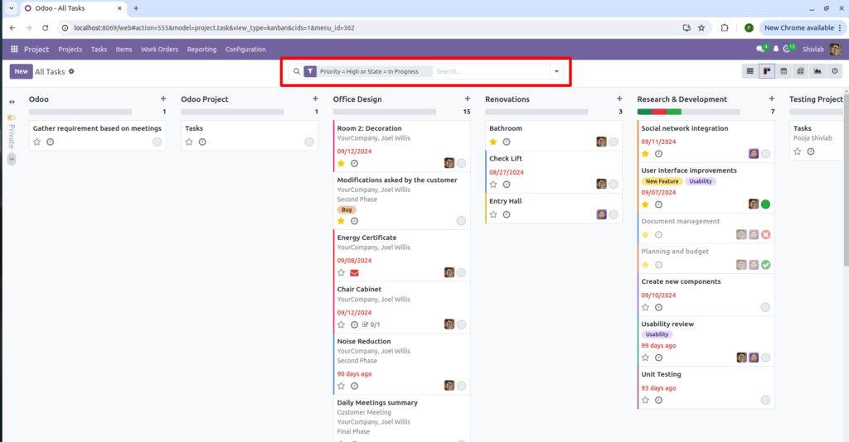Switch to the calendar view
The width and height of the screenshot is (849, 442).
click(784, 71)
